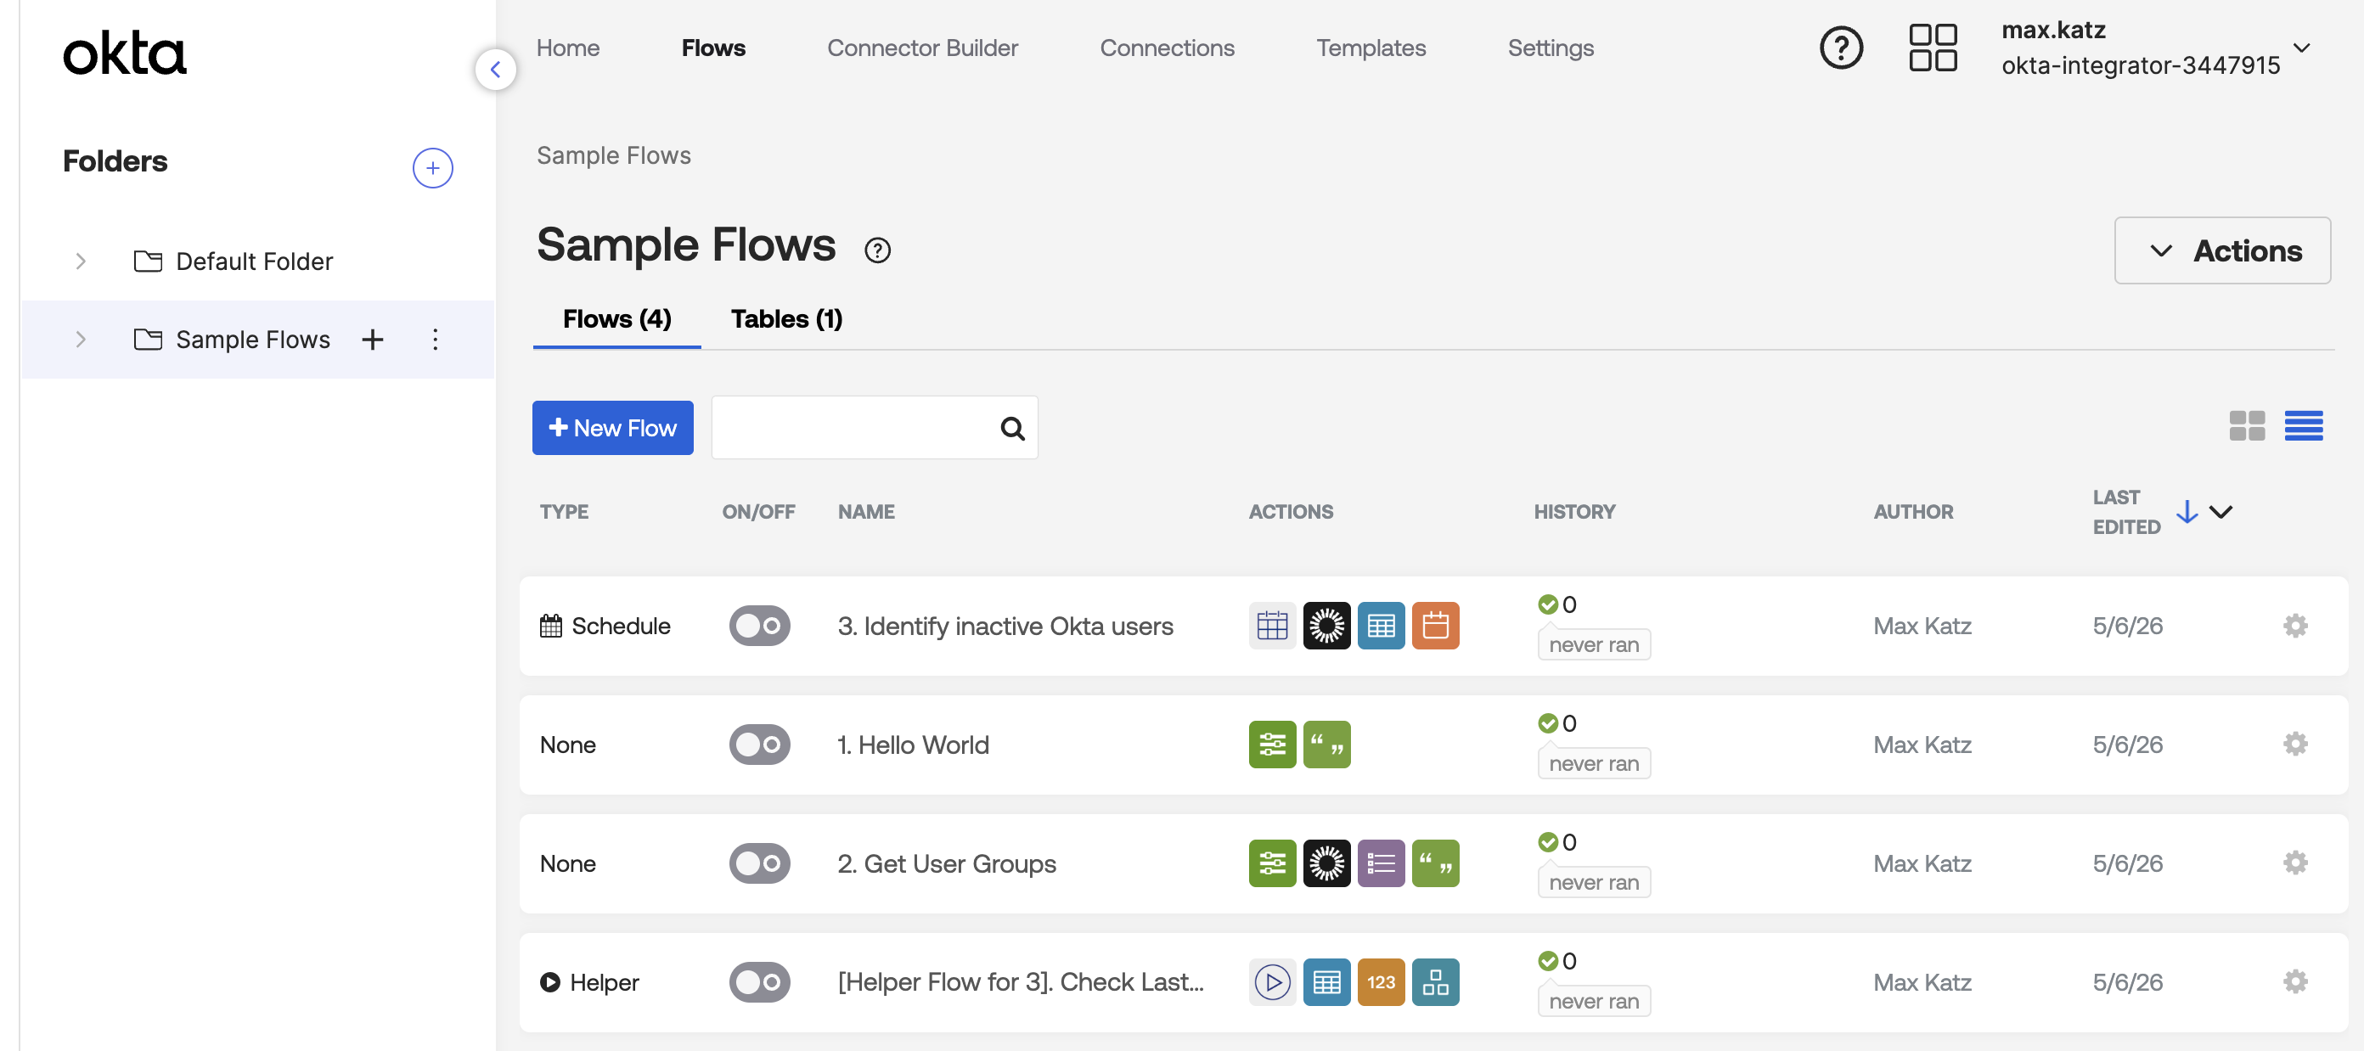Image resolution: width=2364 pixels, height=1051 pixels.
Task: Open the flow 2. Get User Groups
Action: pos(946,864)
